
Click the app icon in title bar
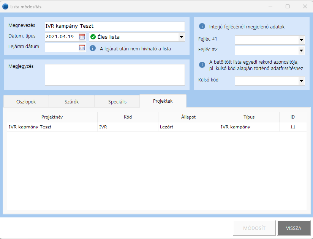(x=5, y=6)
